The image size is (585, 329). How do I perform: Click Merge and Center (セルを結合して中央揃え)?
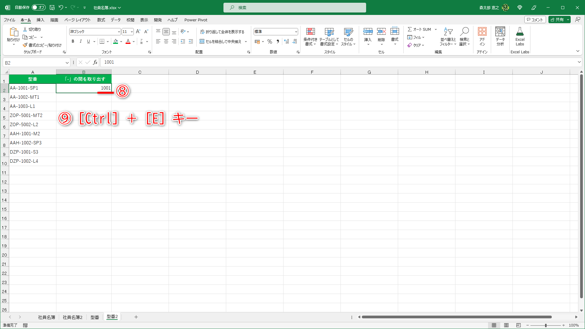click(221, 41)
